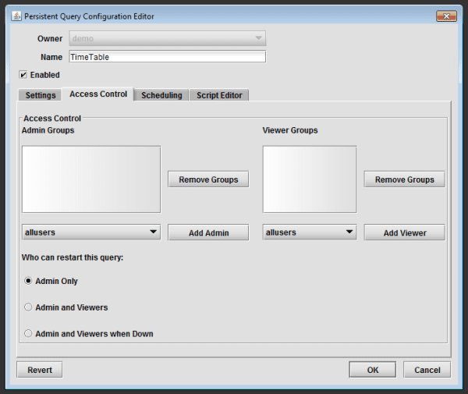Confirm with the OK button

click(372, 370)
